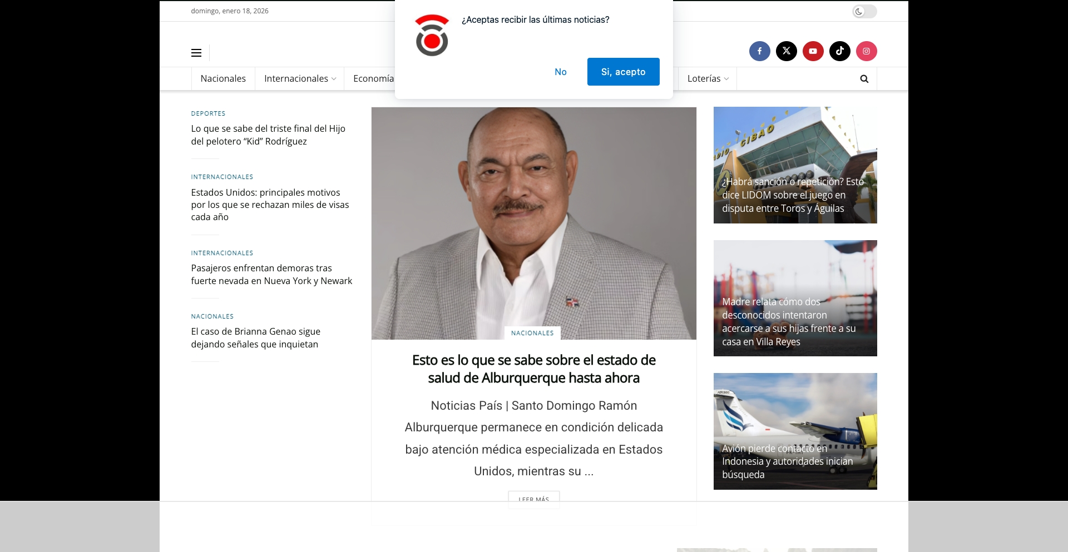Open the Economía menu item

[374, 78]
